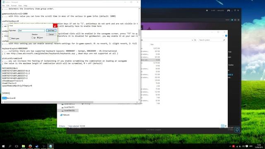Open the Format menu in Notepad
Screen dimensions: 265x149
(14, 5)
